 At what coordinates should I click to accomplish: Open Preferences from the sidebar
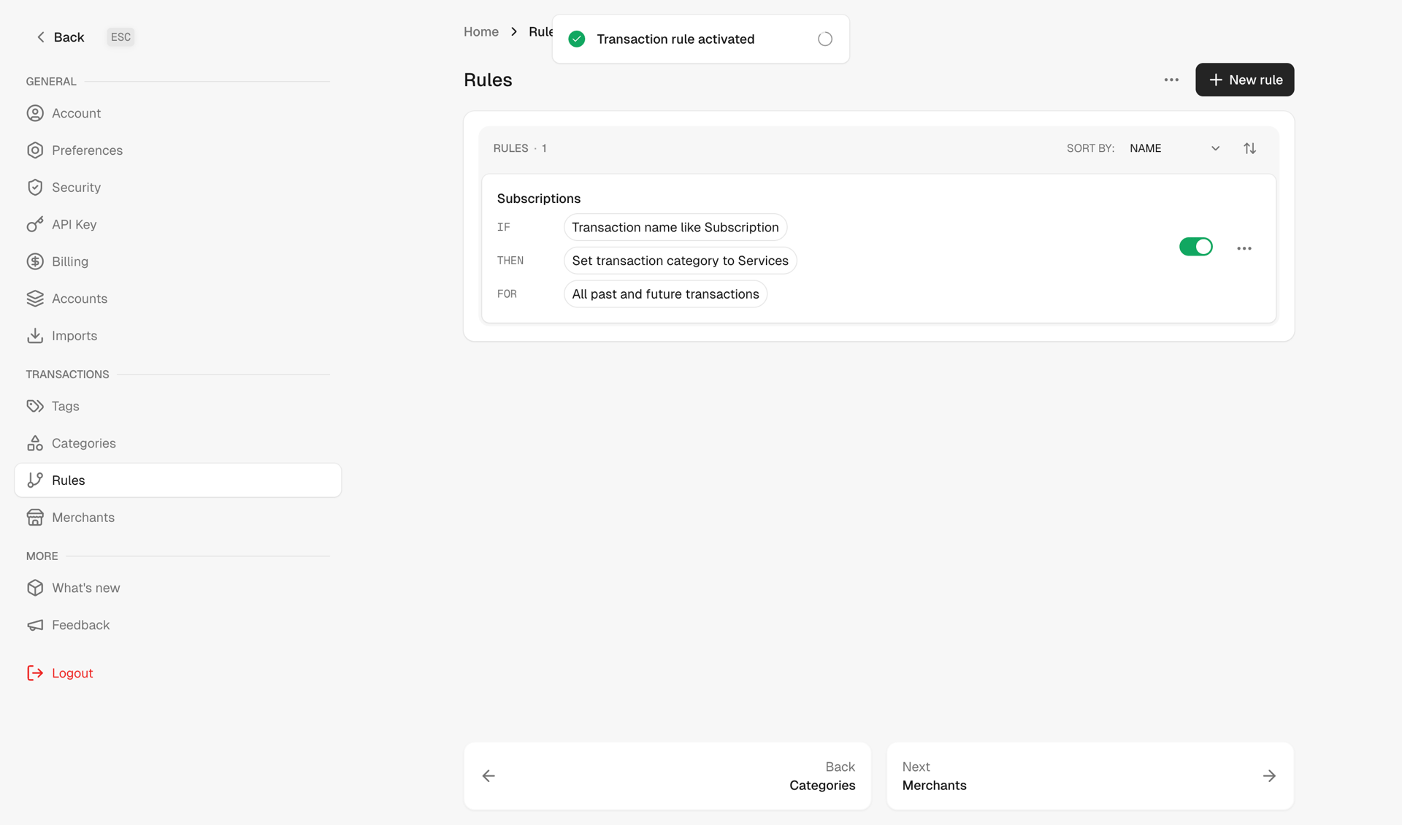click(x=87, y=150)
